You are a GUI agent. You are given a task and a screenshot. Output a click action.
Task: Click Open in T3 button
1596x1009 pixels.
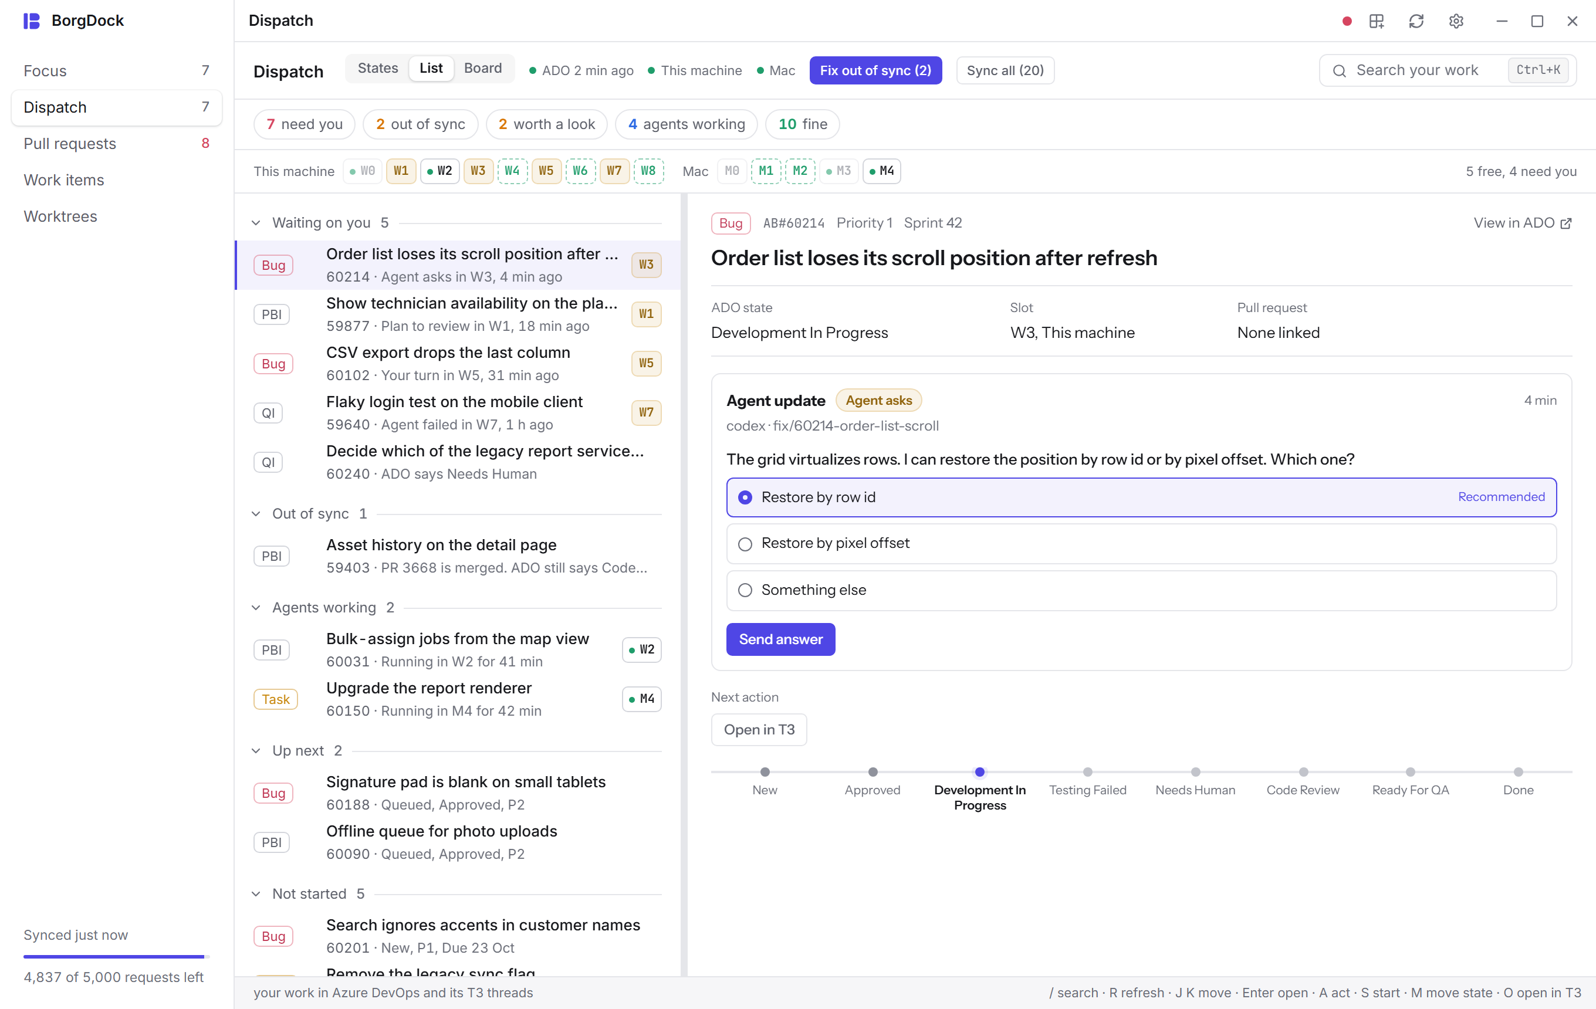(x=759, y=730)
